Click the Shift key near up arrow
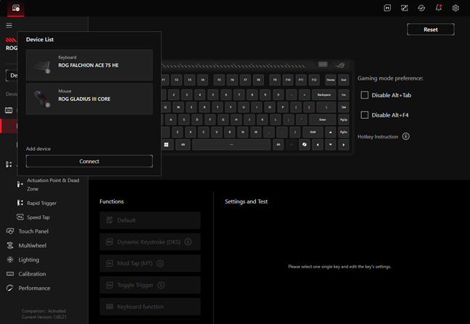Screen dimensions: 470x324 [313, 132]
